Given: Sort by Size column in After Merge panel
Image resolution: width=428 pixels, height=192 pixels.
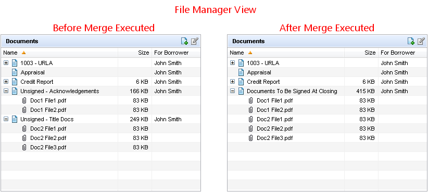Looking at the screenshot, I should coord(361,53).
